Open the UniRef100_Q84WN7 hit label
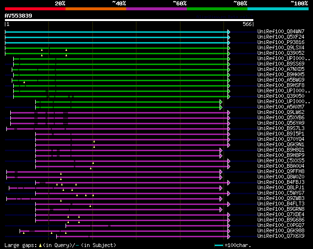 point(281,31)
